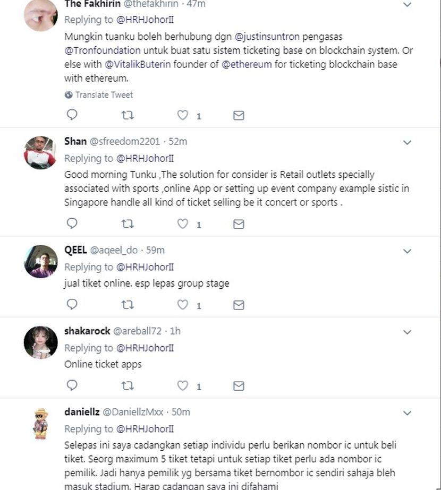Retweet shakarock's tweet

tap(128, 386)
